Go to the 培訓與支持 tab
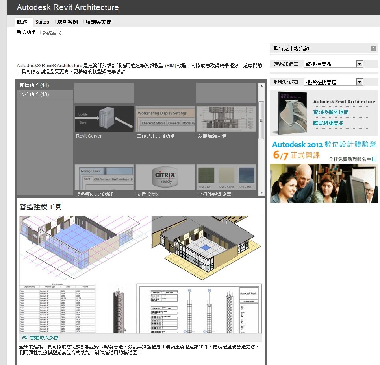Image resolution: width=380 pixels, height=365 pixels. pos(98,22)
